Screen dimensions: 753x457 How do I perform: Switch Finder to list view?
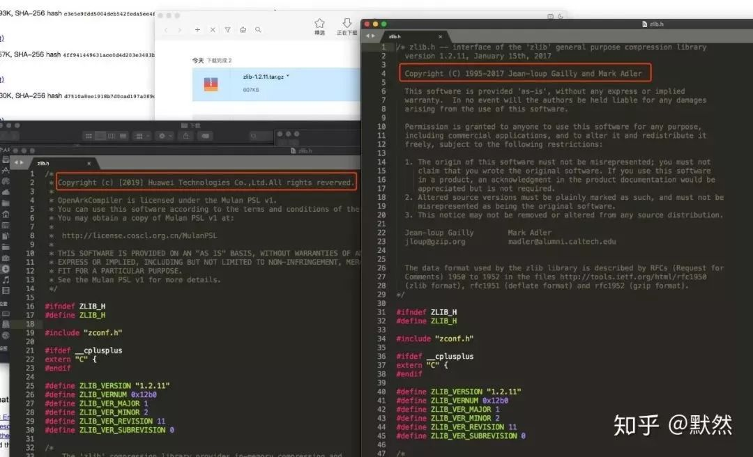pyautogui.click(x=100, y=137)
